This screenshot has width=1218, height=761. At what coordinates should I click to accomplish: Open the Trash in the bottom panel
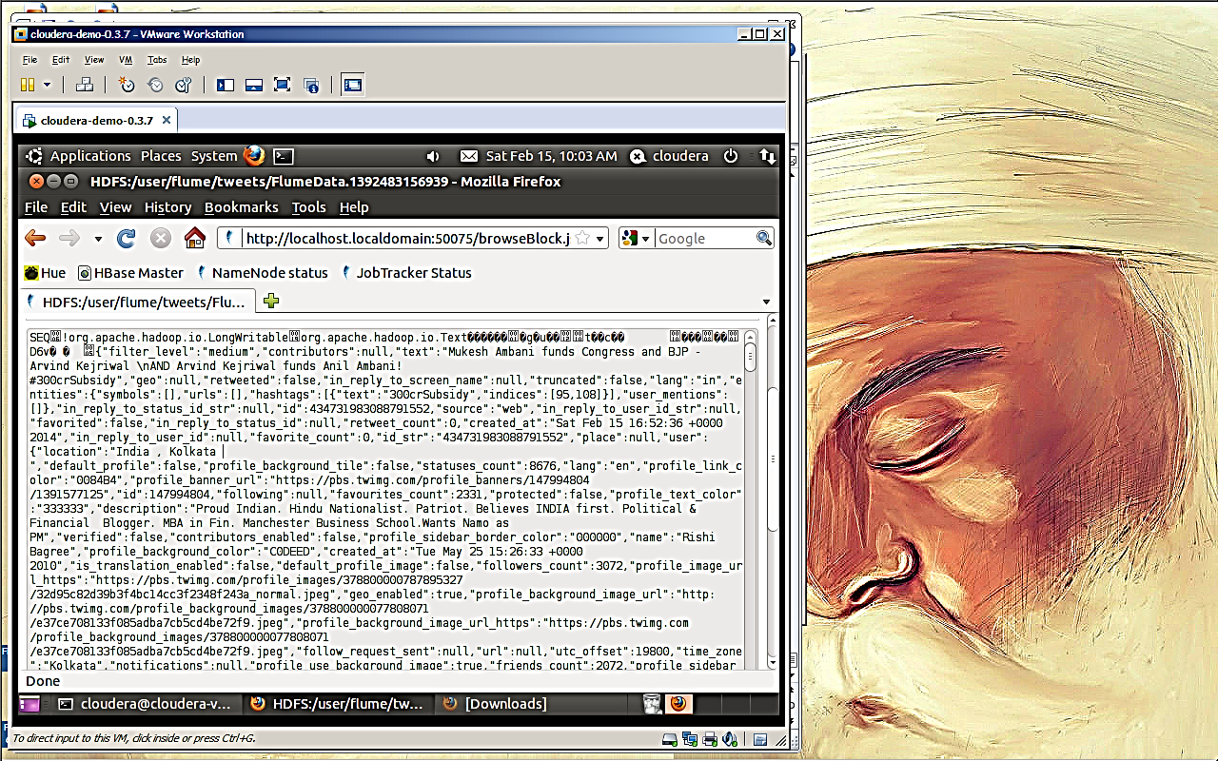tap(652, 704)
